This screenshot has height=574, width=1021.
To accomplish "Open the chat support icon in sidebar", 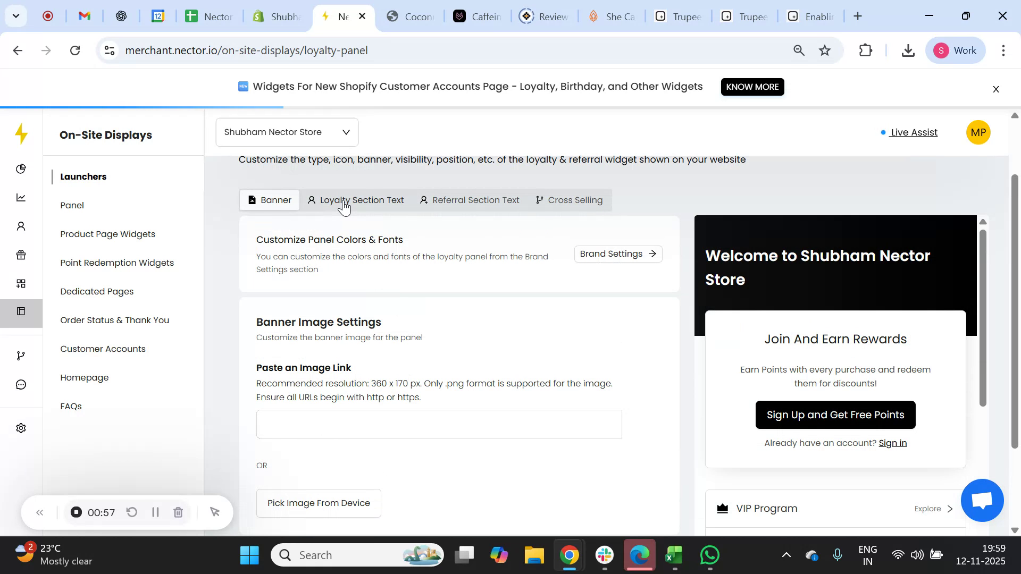I will tap(21, 384).
